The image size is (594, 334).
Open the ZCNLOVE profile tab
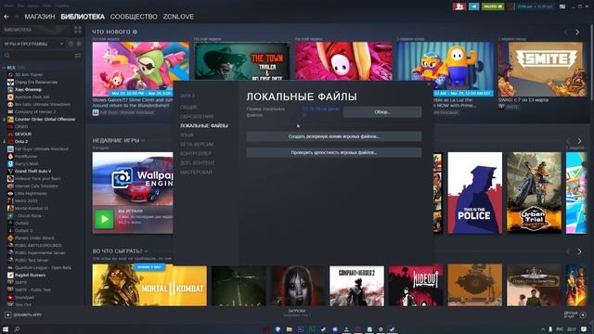coord(178,17)
